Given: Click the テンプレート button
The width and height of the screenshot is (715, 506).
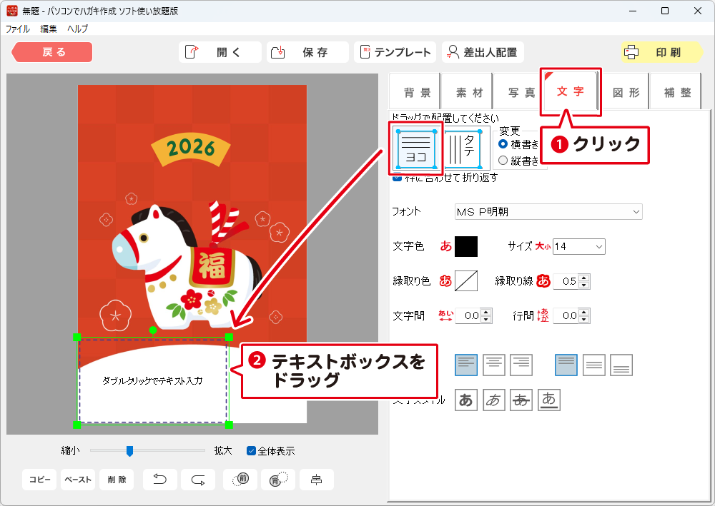Looking at the screenshot, I should click(395, 52).
